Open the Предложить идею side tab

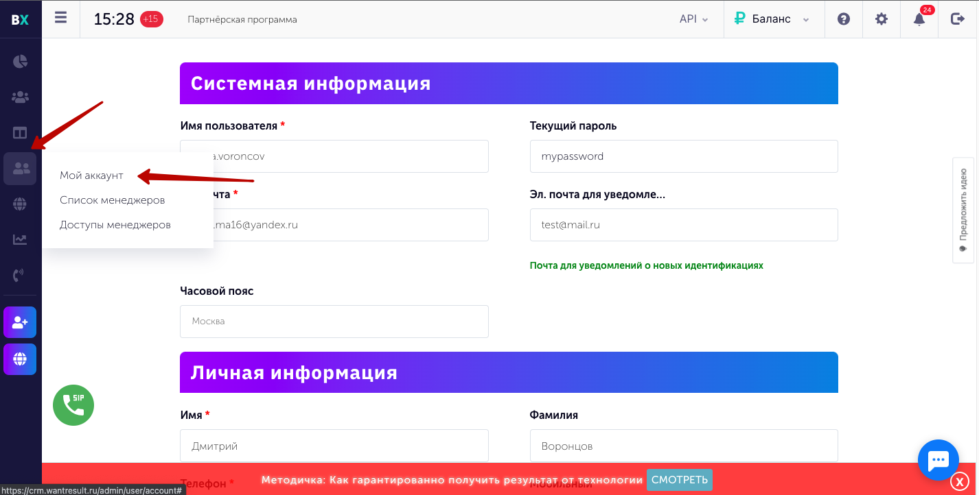(x=963, y=210)
